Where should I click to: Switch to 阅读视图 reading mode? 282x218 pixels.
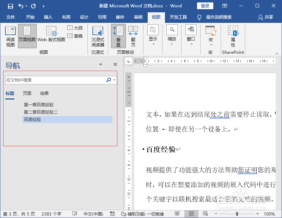[x=11, y=37]
